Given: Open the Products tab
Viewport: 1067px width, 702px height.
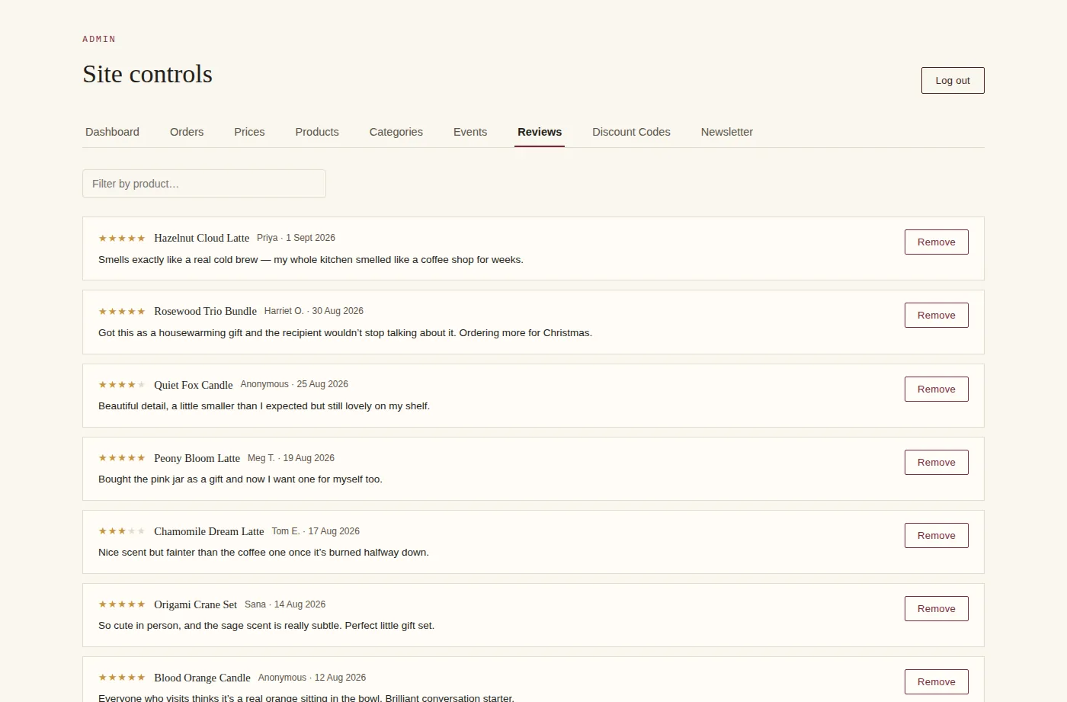Looking at the screenshot, I should 317,132.
